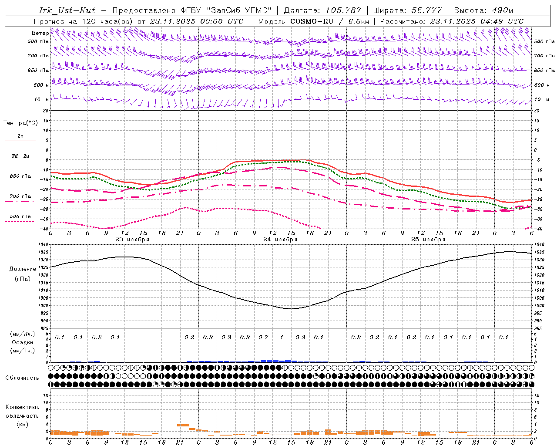Select the 1000 value on left pressure axis
This screenshot has width=557, height=446.
tap(44, 306)
